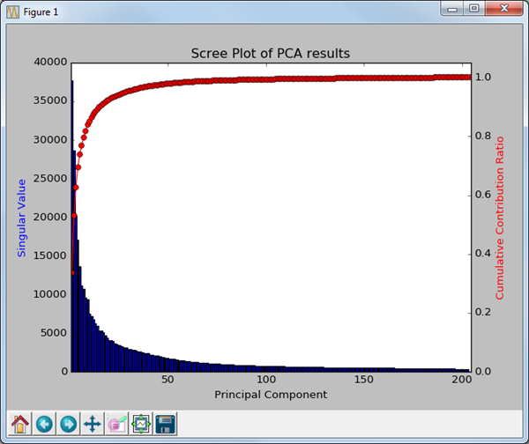Screen dimensions: 529x444
Task: Save the figure with floppy icon
Action: [165, 424]
